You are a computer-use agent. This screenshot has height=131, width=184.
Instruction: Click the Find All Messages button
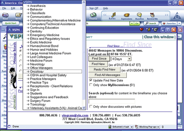pos(107,75)
